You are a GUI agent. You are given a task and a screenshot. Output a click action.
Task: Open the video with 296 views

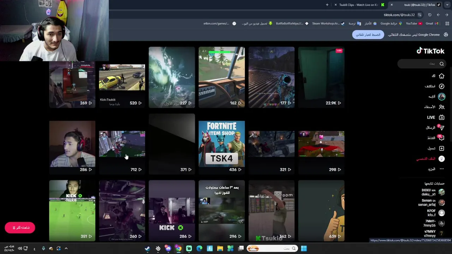click(221, 211)
